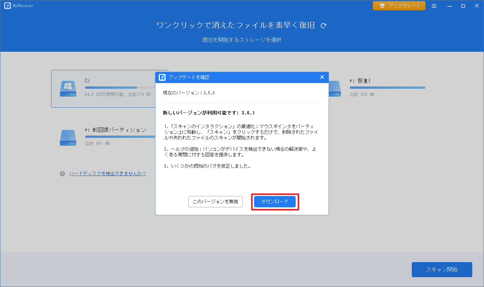Choose このバージョンを無視 to skip update
The image size is (484, 287).
(x=215, y=202)
